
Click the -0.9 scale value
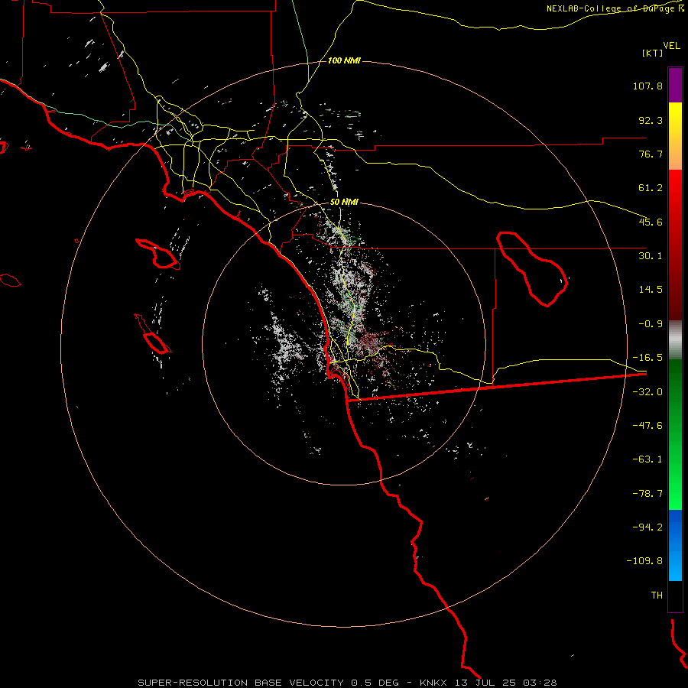pyautogui.click(x=651, y=324)
